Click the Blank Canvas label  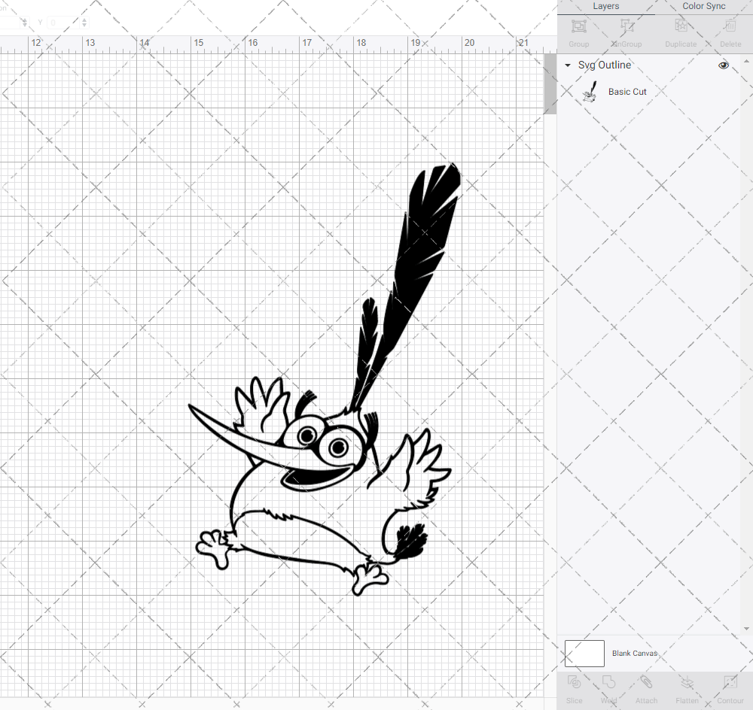[635, 653]
